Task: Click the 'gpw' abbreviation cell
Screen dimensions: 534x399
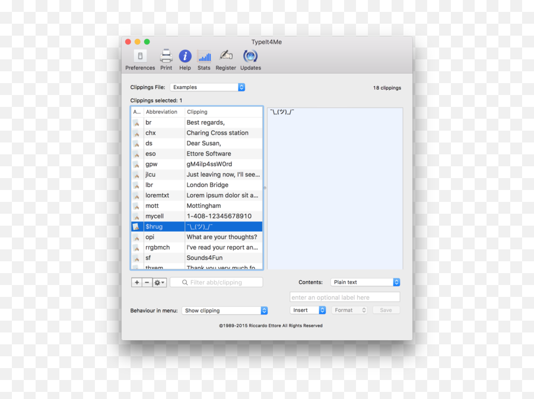Action: coord(151,164)
